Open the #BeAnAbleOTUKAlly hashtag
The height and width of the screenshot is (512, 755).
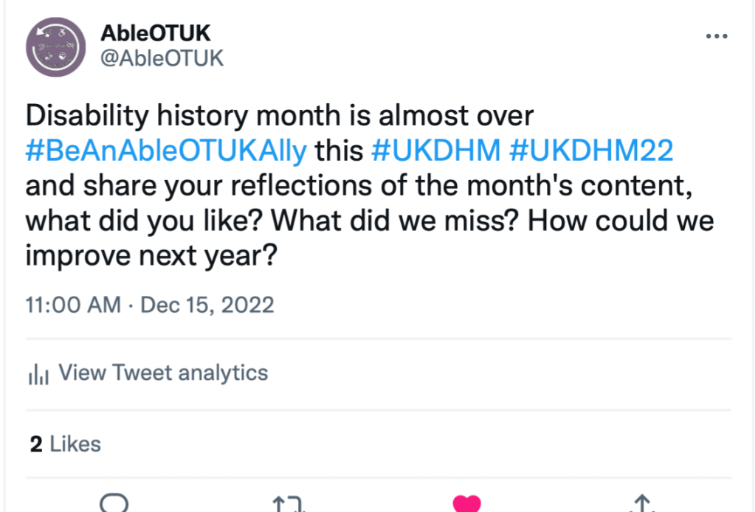[166, 150]
